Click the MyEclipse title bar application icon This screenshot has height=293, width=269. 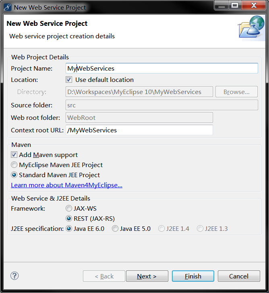coord(8,8)
